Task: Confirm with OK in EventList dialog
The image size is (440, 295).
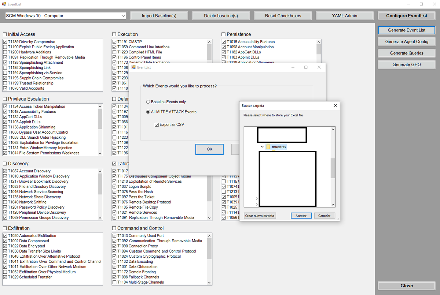Action: tap(209, 149)
